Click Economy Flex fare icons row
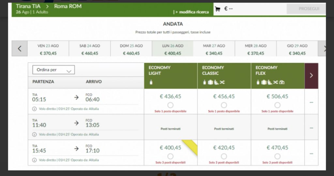This screenshot has height=176, width=334. point(271,82)
